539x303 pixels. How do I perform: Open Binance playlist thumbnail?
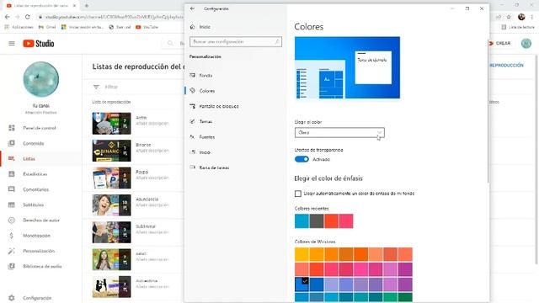click(x=111, y=151)
